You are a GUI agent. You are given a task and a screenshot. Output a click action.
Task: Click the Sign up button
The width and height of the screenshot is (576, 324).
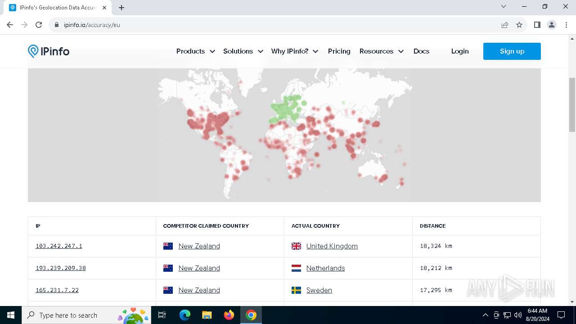click(x=512, y=51)
